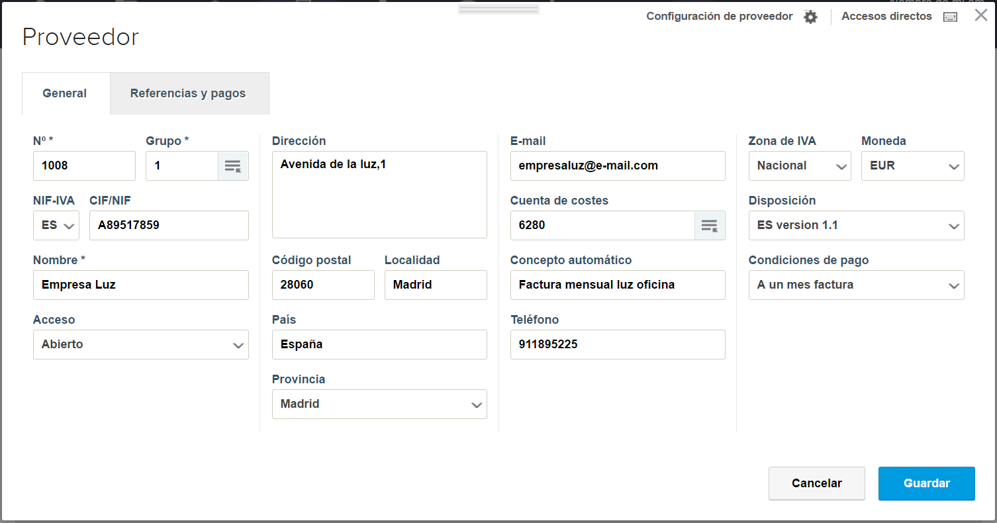Open the Disposición dropdown
This screenshot has height=523, width=997.
pyautogui.click(x=857, y=226)
